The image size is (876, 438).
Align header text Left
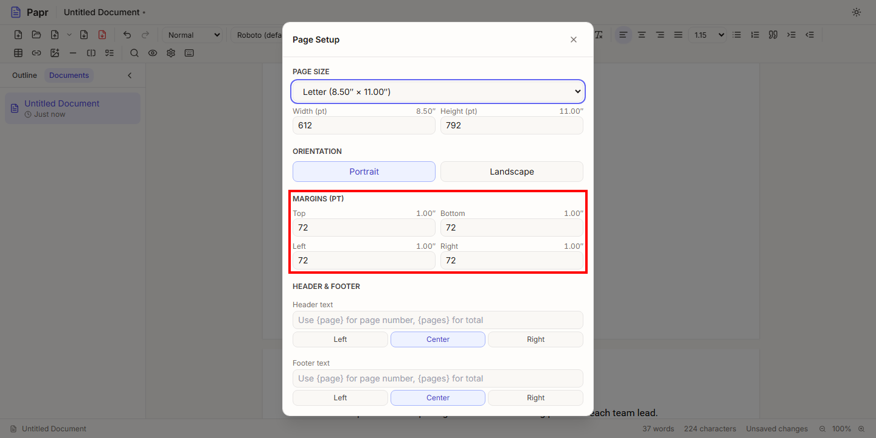click(340, 339)
